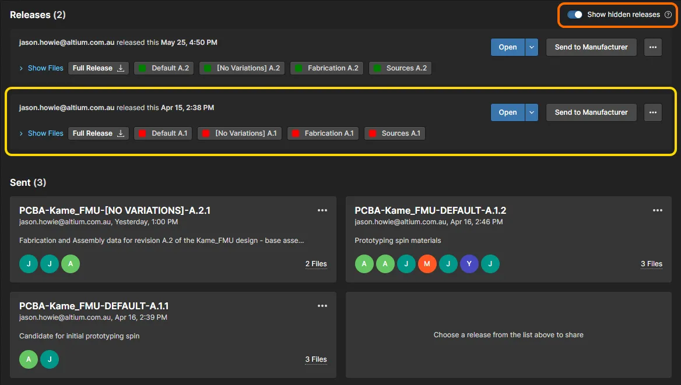Click the Sent (3) heading
681x385 pixels.
click(x=28, y=183)
